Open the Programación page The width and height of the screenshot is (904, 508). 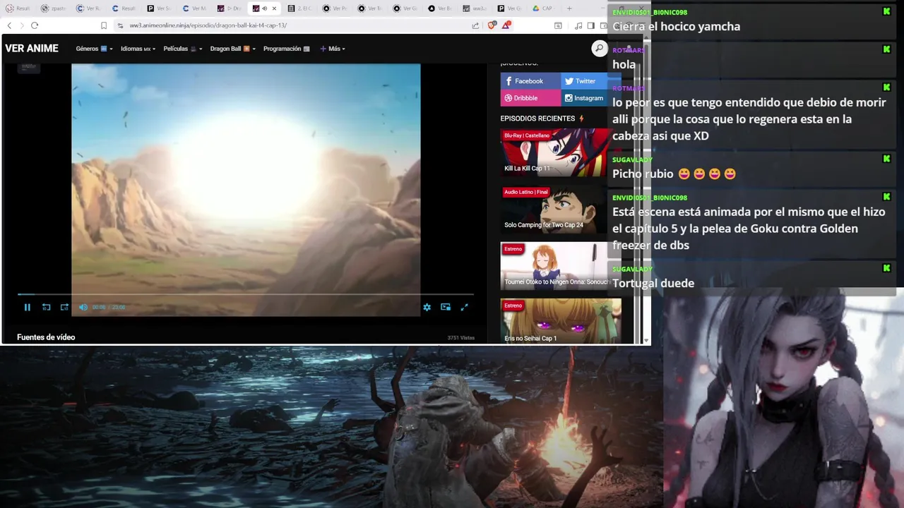click(x=286, y=49)
